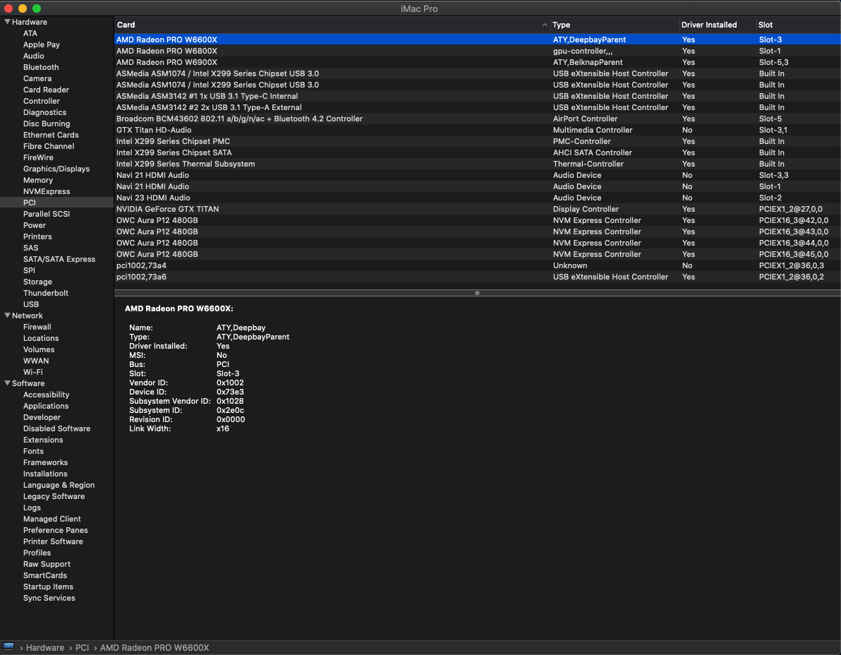Screen dimensions: 841x655
Task: Select Audio in Hardware list
Action: point(33,56)
